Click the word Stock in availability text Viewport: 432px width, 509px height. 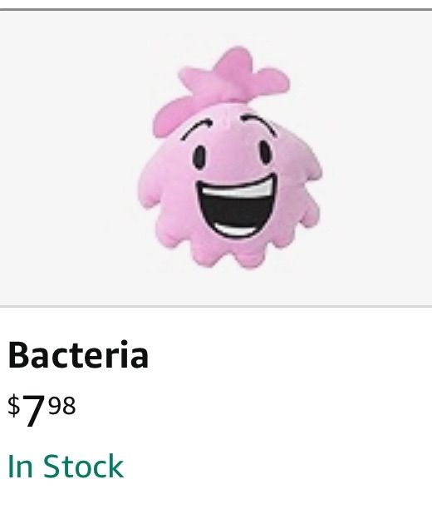point(83,466)
